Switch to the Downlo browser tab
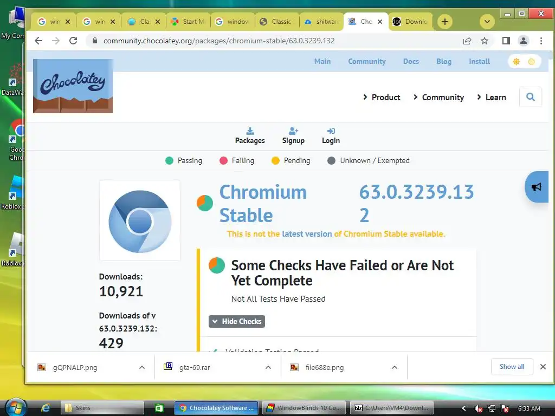555x416 pixels. [x=411, y=22]
